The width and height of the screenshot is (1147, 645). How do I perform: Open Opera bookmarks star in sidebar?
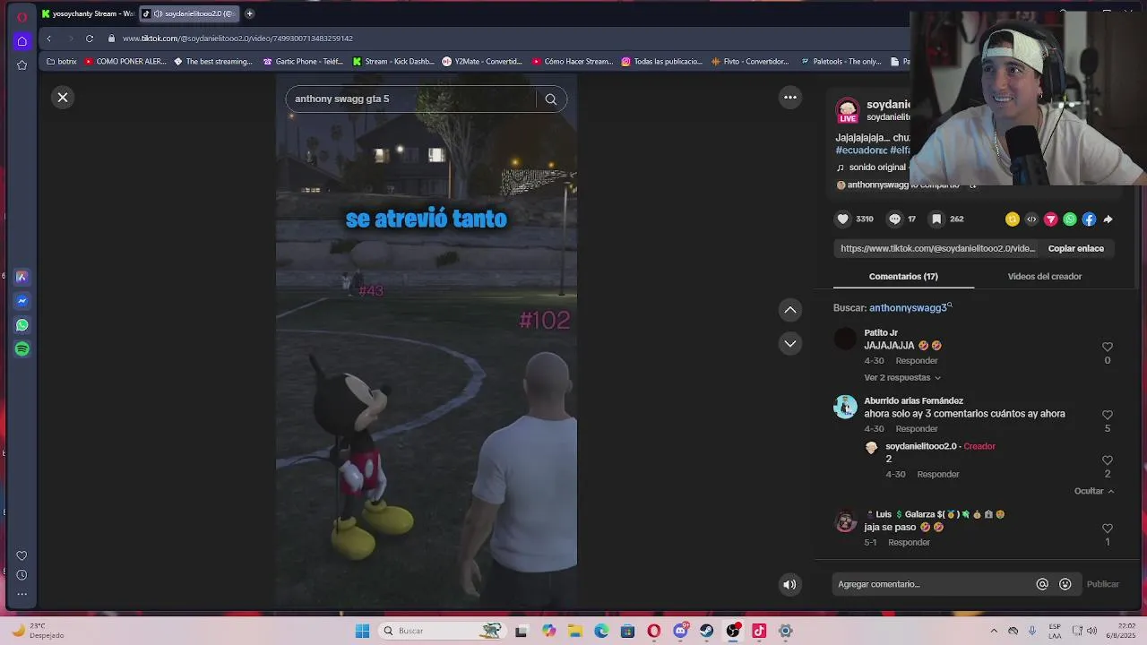pyautogui.click(x=22, y=65)
